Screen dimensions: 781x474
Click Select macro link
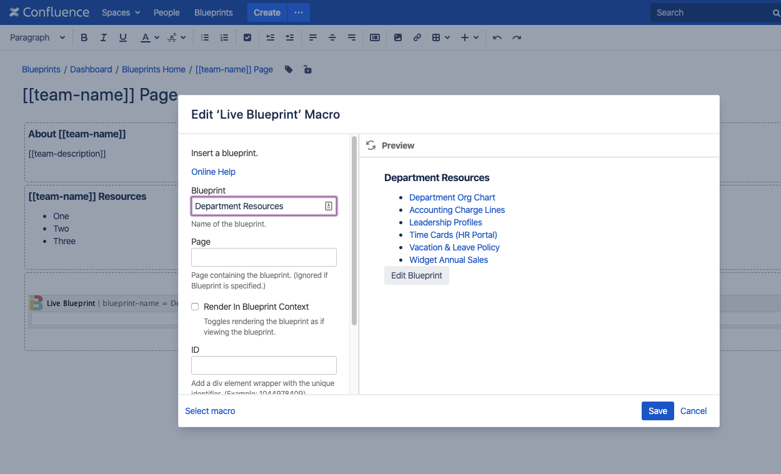(210, 411)
